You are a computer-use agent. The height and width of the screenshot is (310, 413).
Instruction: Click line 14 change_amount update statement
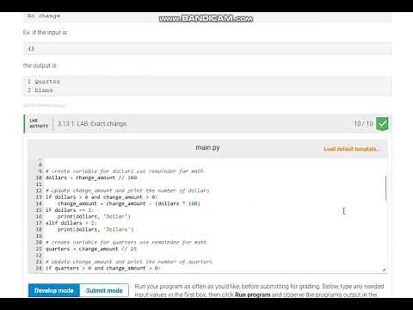click(129, 203)
